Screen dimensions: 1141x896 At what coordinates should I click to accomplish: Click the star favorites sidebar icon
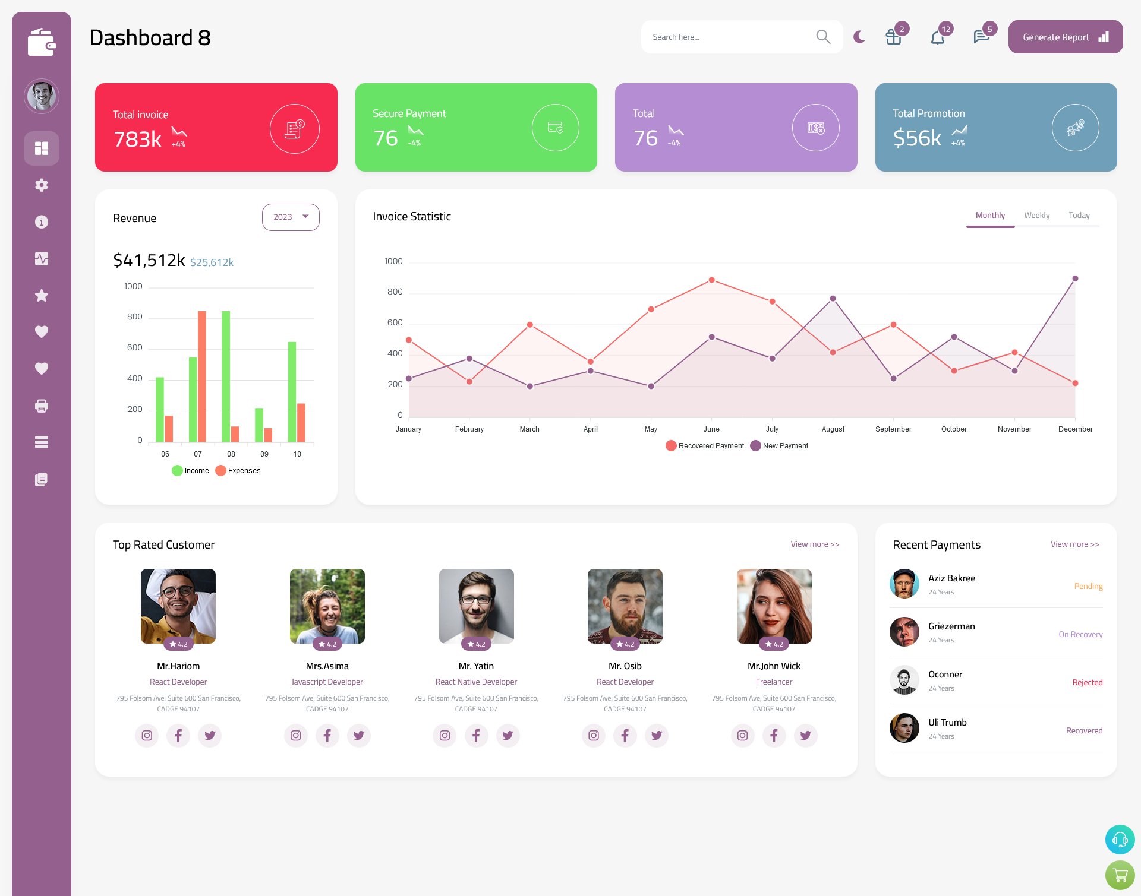[42, 295]
